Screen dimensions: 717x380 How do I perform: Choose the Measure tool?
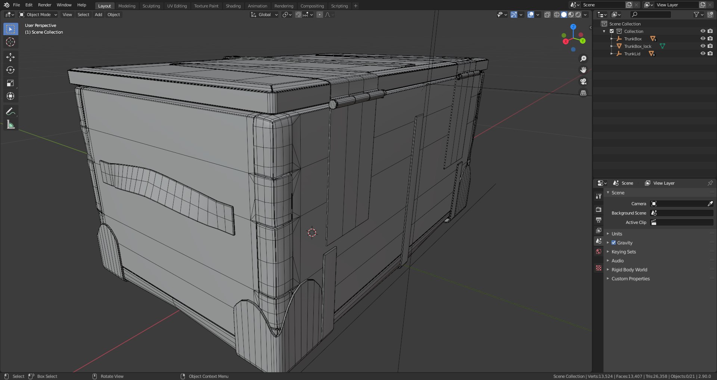[x=10, y=124]
